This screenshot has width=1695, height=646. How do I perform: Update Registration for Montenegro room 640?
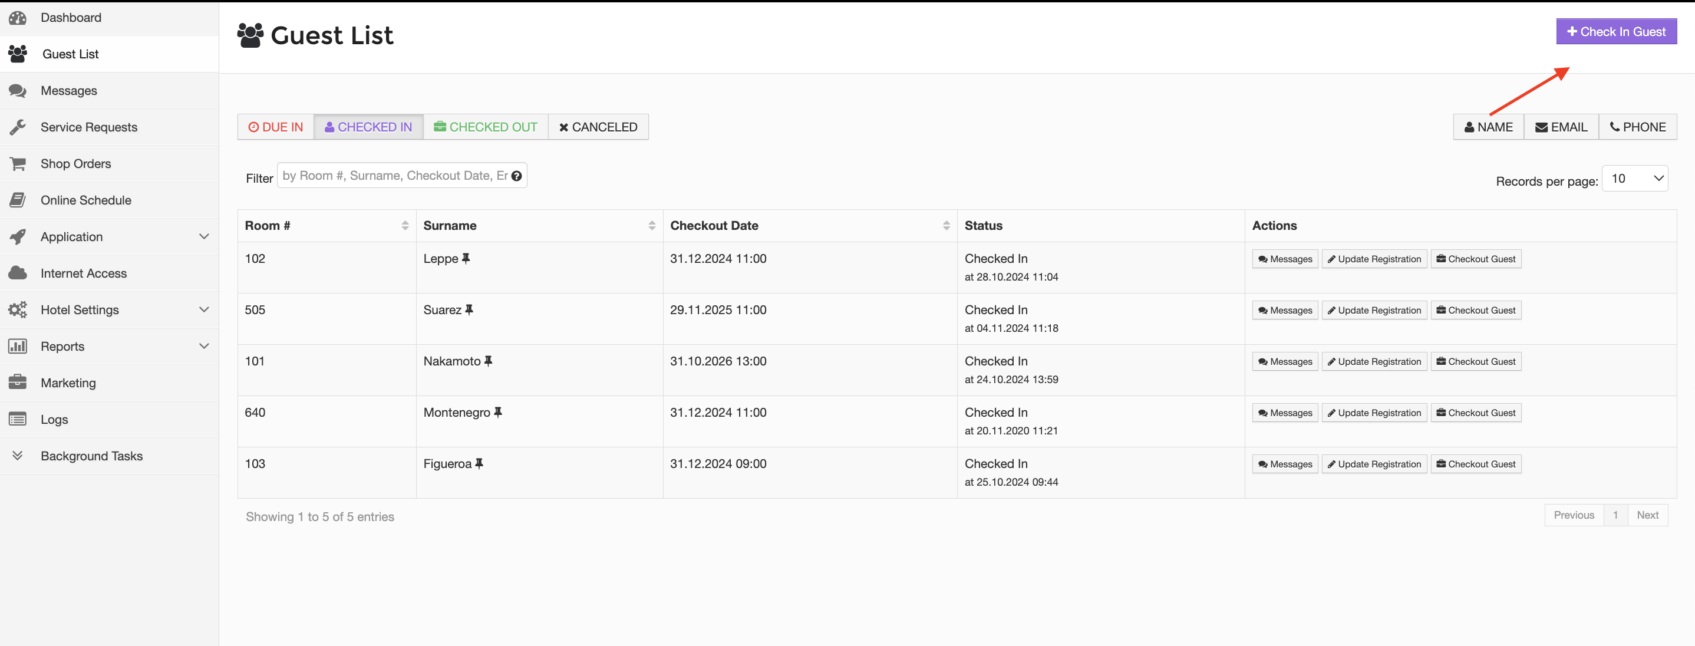click(1374, 413)
